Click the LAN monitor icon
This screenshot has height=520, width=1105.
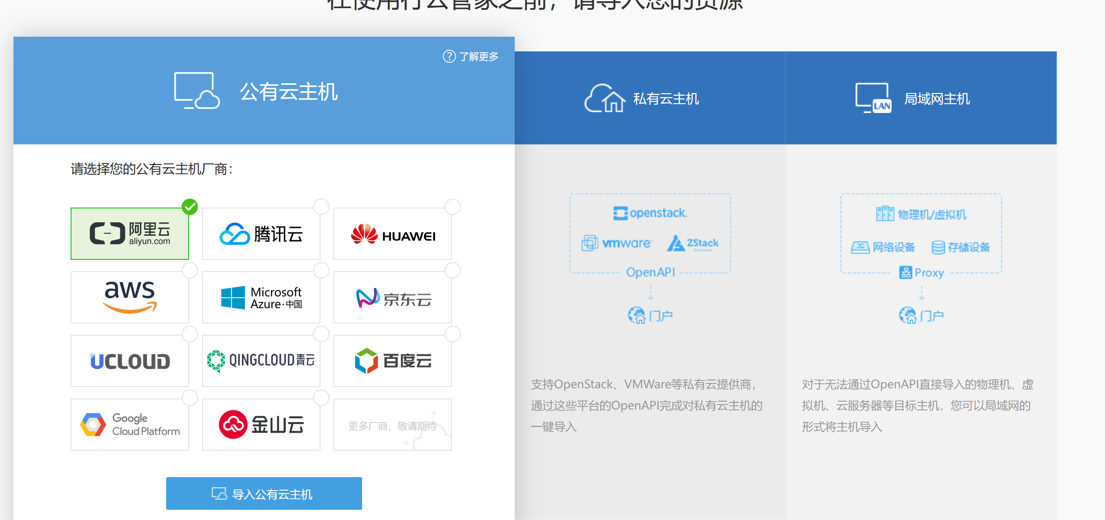pos(874,98)
